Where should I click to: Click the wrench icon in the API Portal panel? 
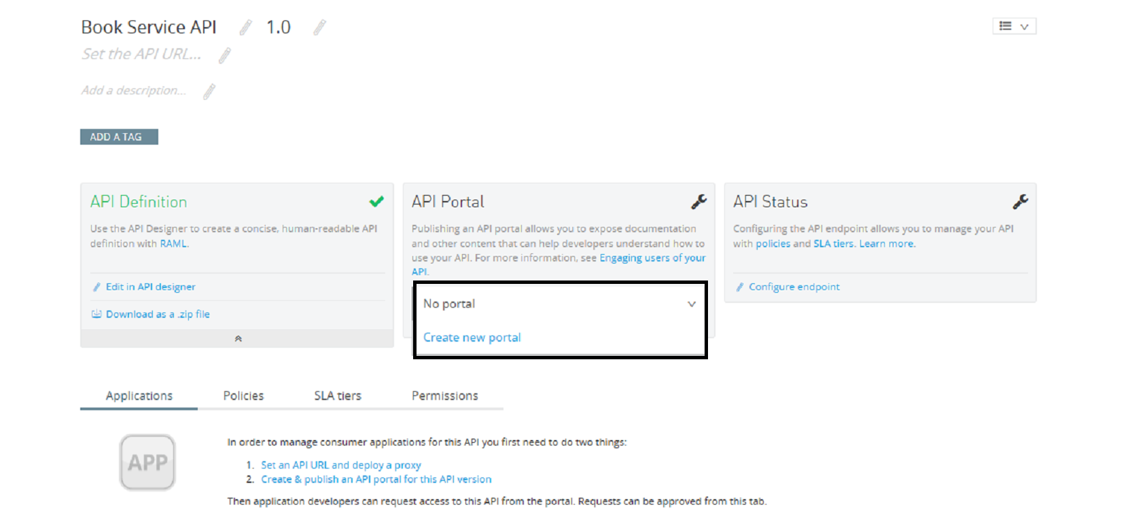[x=698, y=202]
